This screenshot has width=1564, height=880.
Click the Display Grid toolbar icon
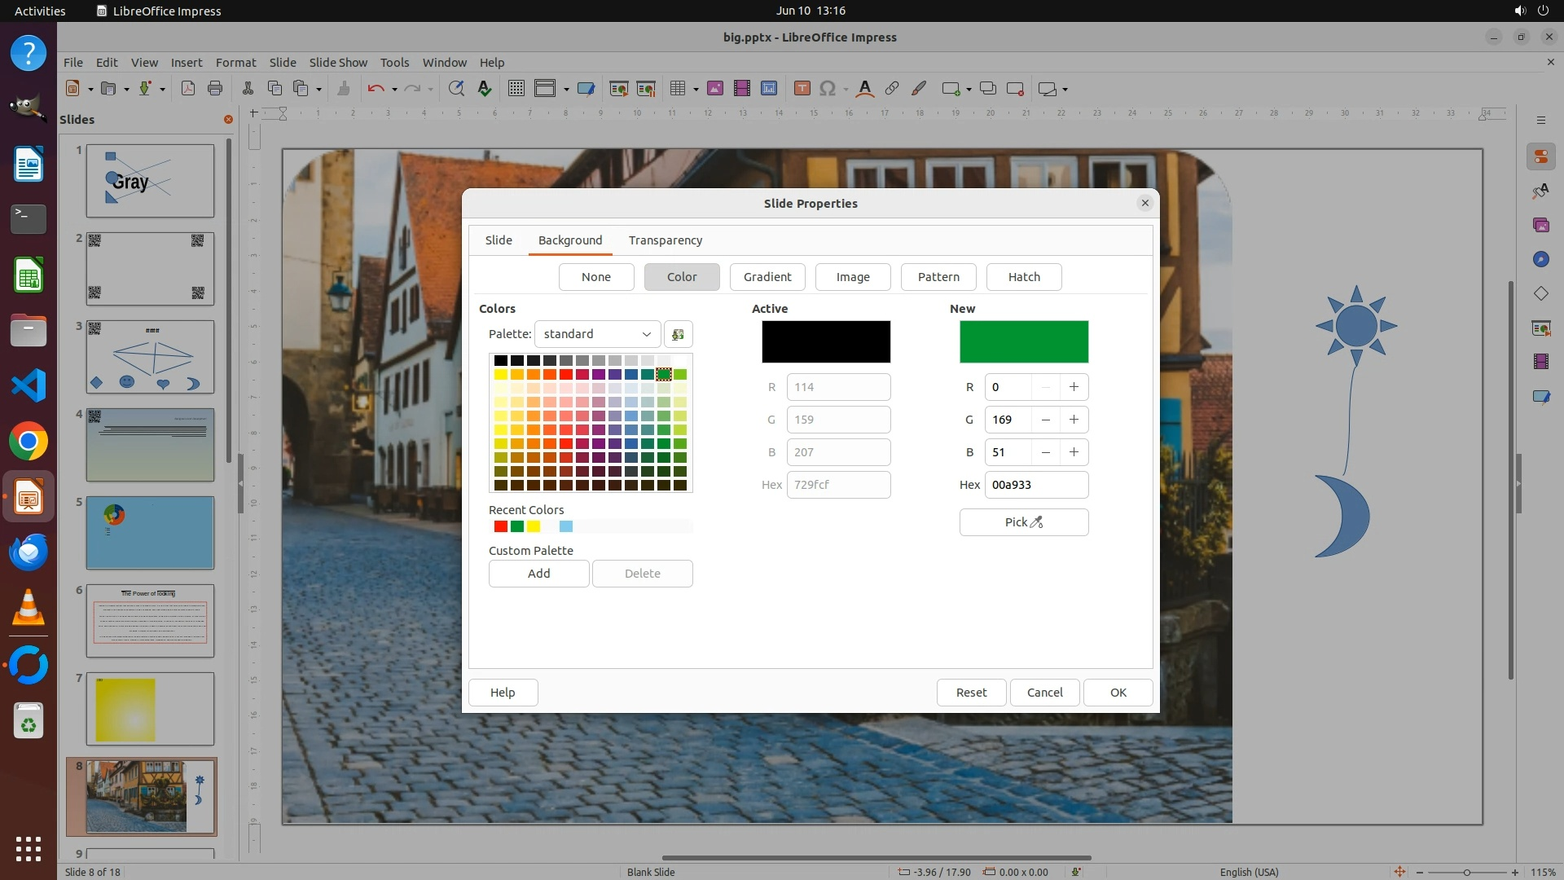coord(516,89)
